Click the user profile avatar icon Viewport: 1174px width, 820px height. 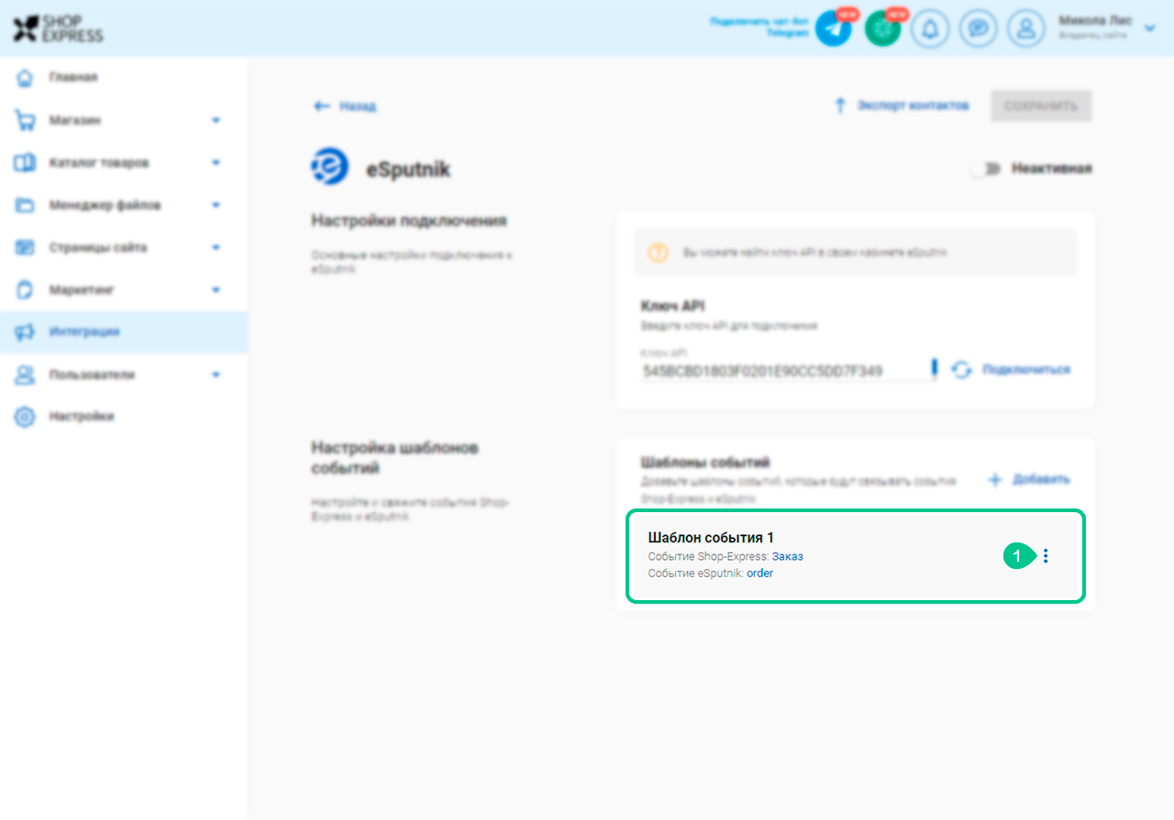[x=1026, y=28]
